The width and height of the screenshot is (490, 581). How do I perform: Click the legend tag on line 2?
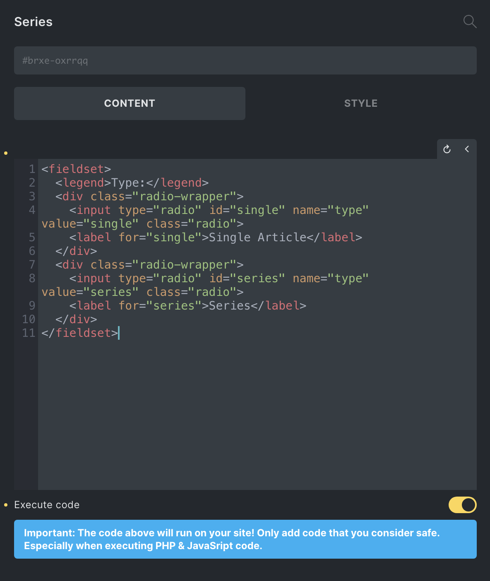point(83,182)
